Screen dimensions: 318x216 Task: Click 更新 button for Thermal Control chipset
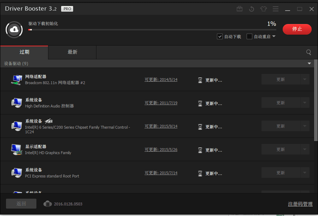click(281, 126)
